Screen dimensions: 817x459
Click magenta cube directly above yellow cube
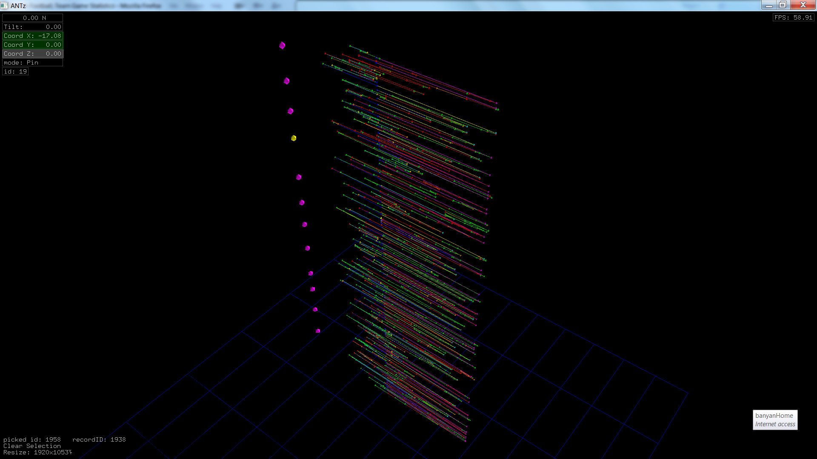[x=291, y=111]
